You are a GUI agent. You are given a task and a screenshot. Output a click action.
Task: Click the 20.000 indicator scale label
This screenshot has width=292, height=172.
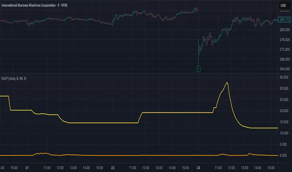pos(285,111)
